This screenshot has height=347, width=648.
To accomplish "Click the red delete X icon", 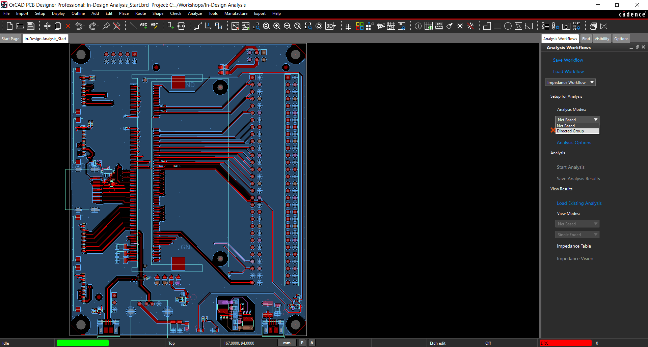I will pos(68,26).
